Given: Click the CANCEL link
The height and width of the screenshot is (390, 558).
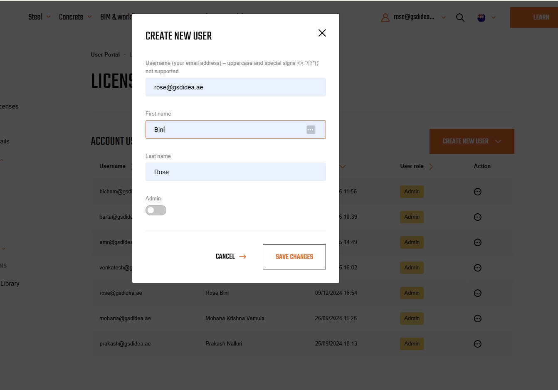Looking at the screenshot, I should pyautogui.click(x=226, y=257).
